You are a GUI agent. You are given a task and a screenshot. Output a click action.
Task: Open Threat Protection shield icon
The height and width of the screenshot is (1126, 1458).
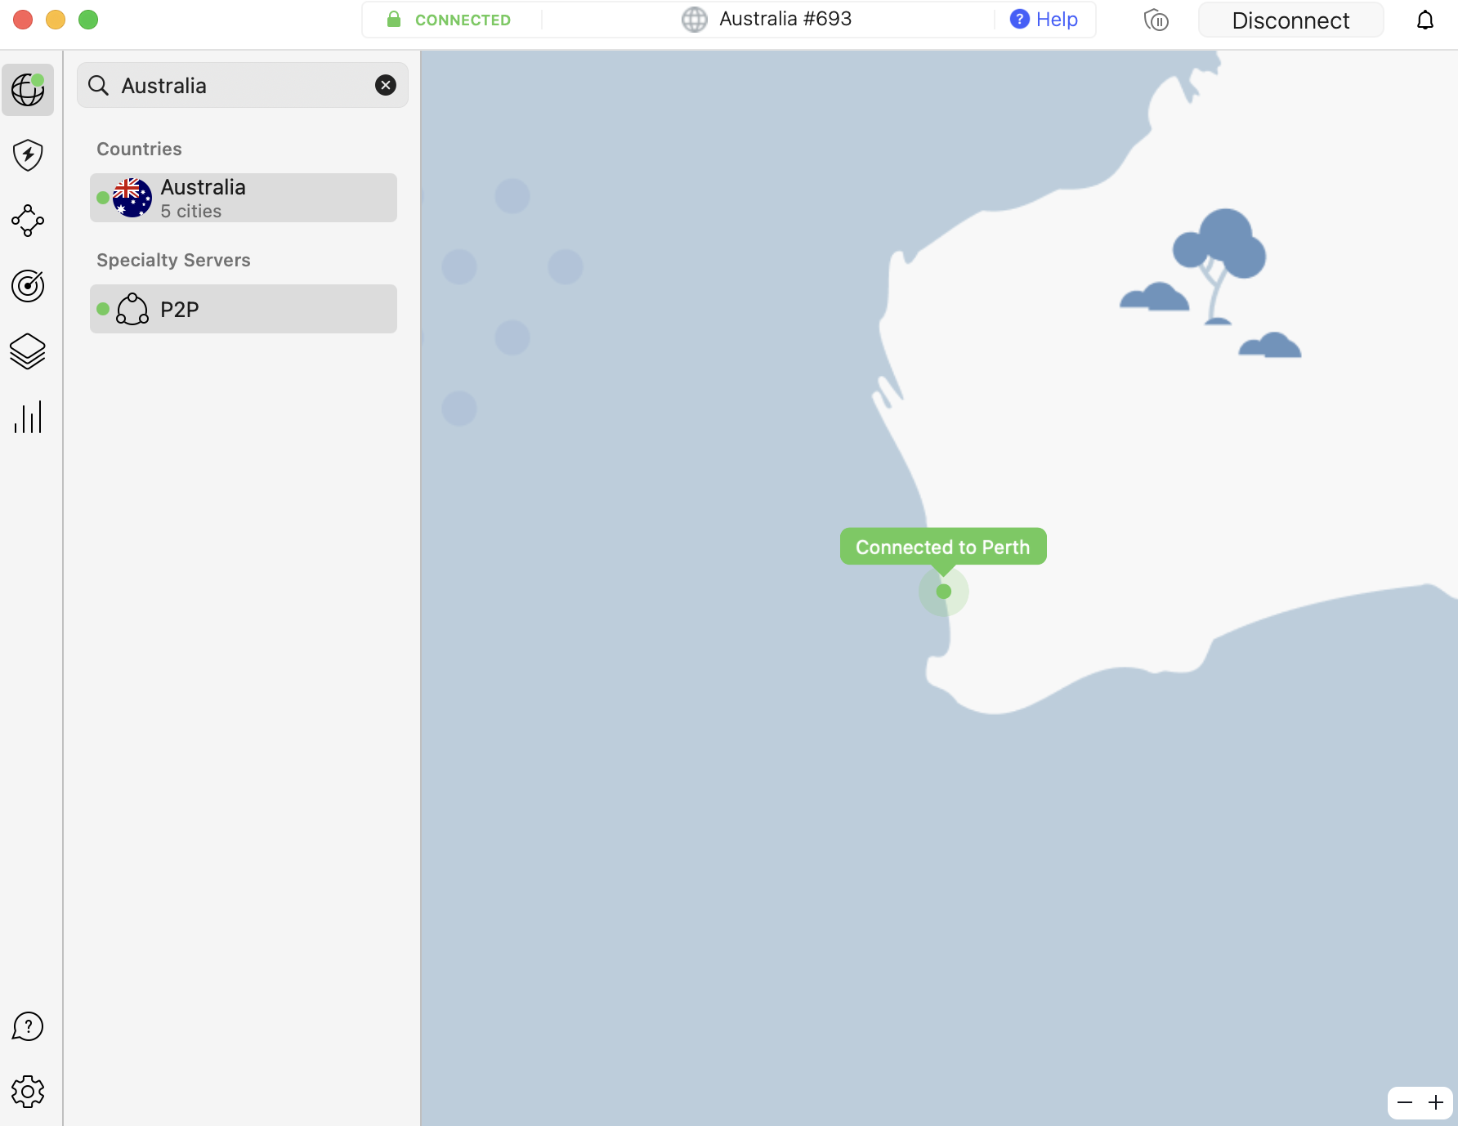pos(28,154)
